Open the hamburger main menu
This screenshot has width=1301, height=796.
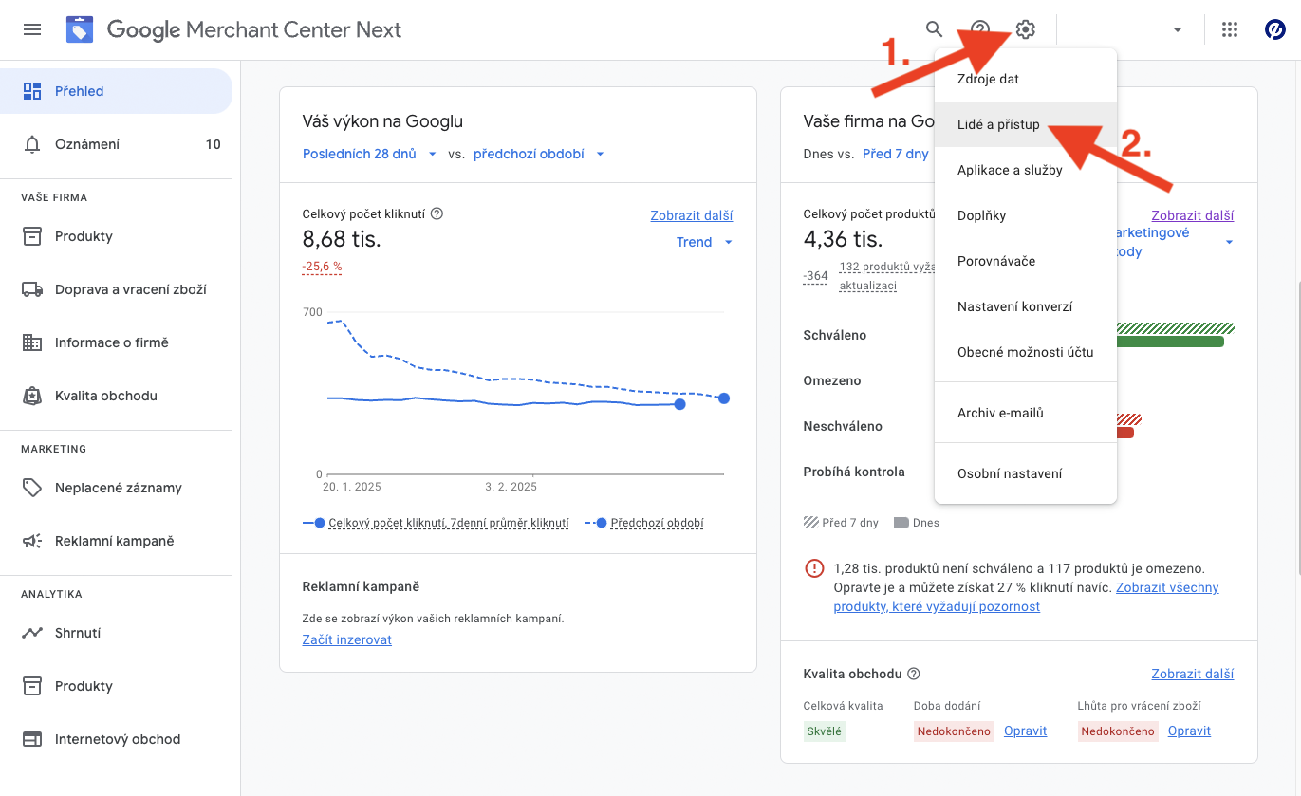tap(32, 29)
